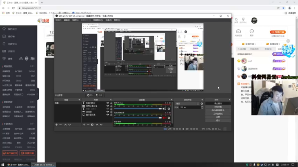Add a new scene with plus icon
The width and height of the screenshot is (298, 167).
(x=57, y=125)
